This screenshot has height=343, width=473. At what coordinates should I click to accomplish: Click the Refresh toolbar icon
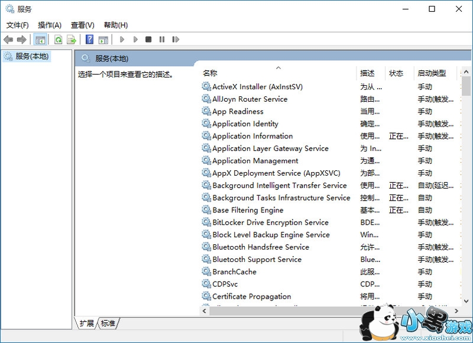58,40
